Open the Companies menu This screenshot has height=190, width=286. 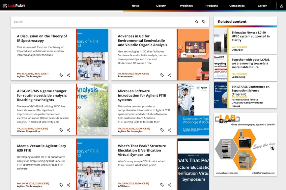[x=237, y=6]
